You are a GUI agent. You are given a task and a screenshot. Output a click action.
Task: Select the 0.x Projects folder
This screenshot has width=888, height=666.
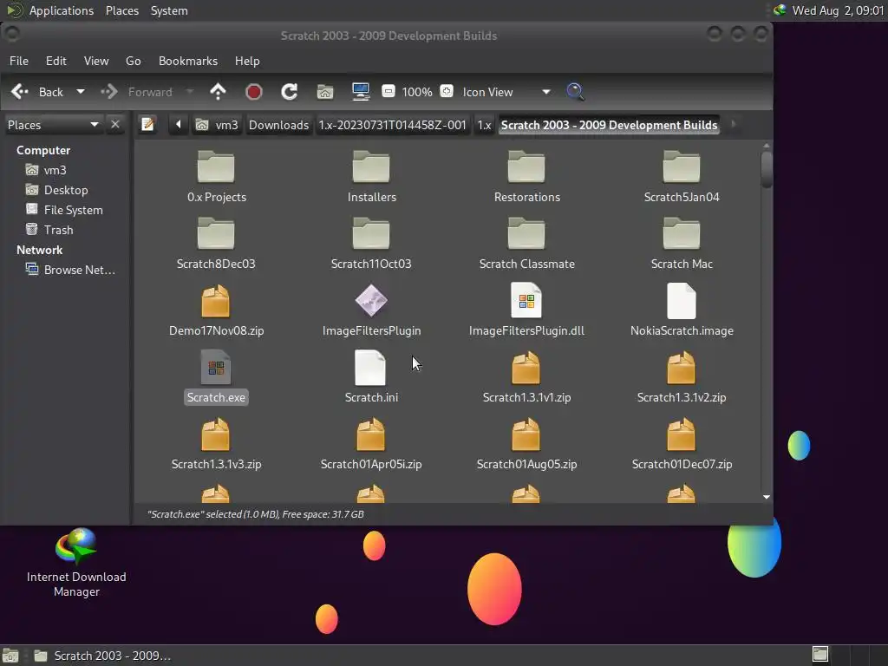pyautogui.click(x=216, y=177)
